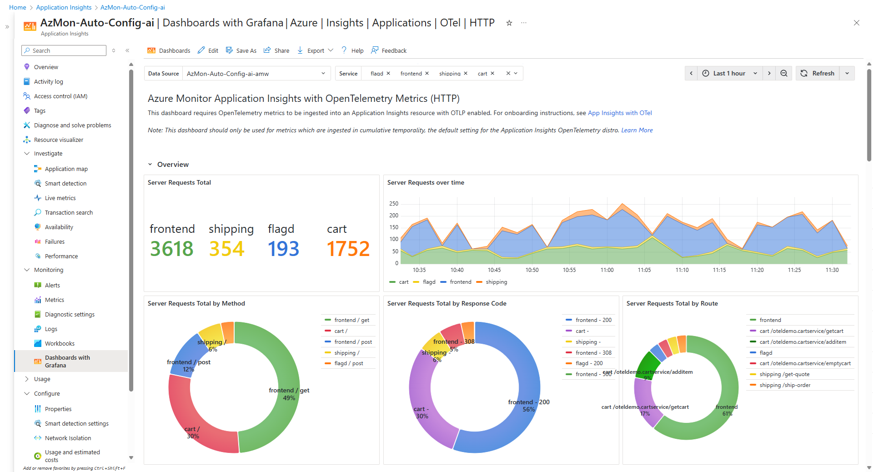
Task: Collapse the left navigation menu chevron
Action: tap(127, 50)
